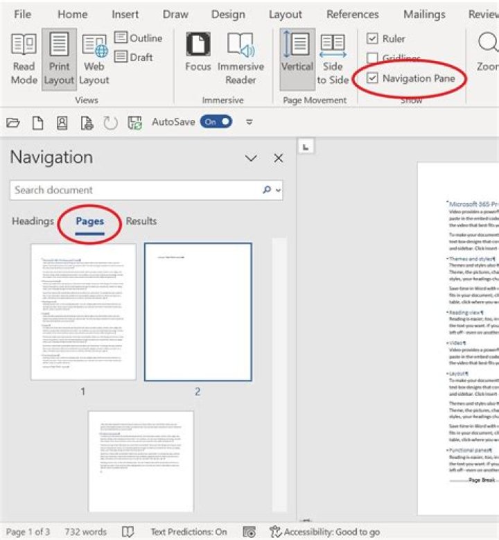Open Navigation pane options chevron
Image resolution: width=499 pixels, height=540 pixels.
click(252, 159)
